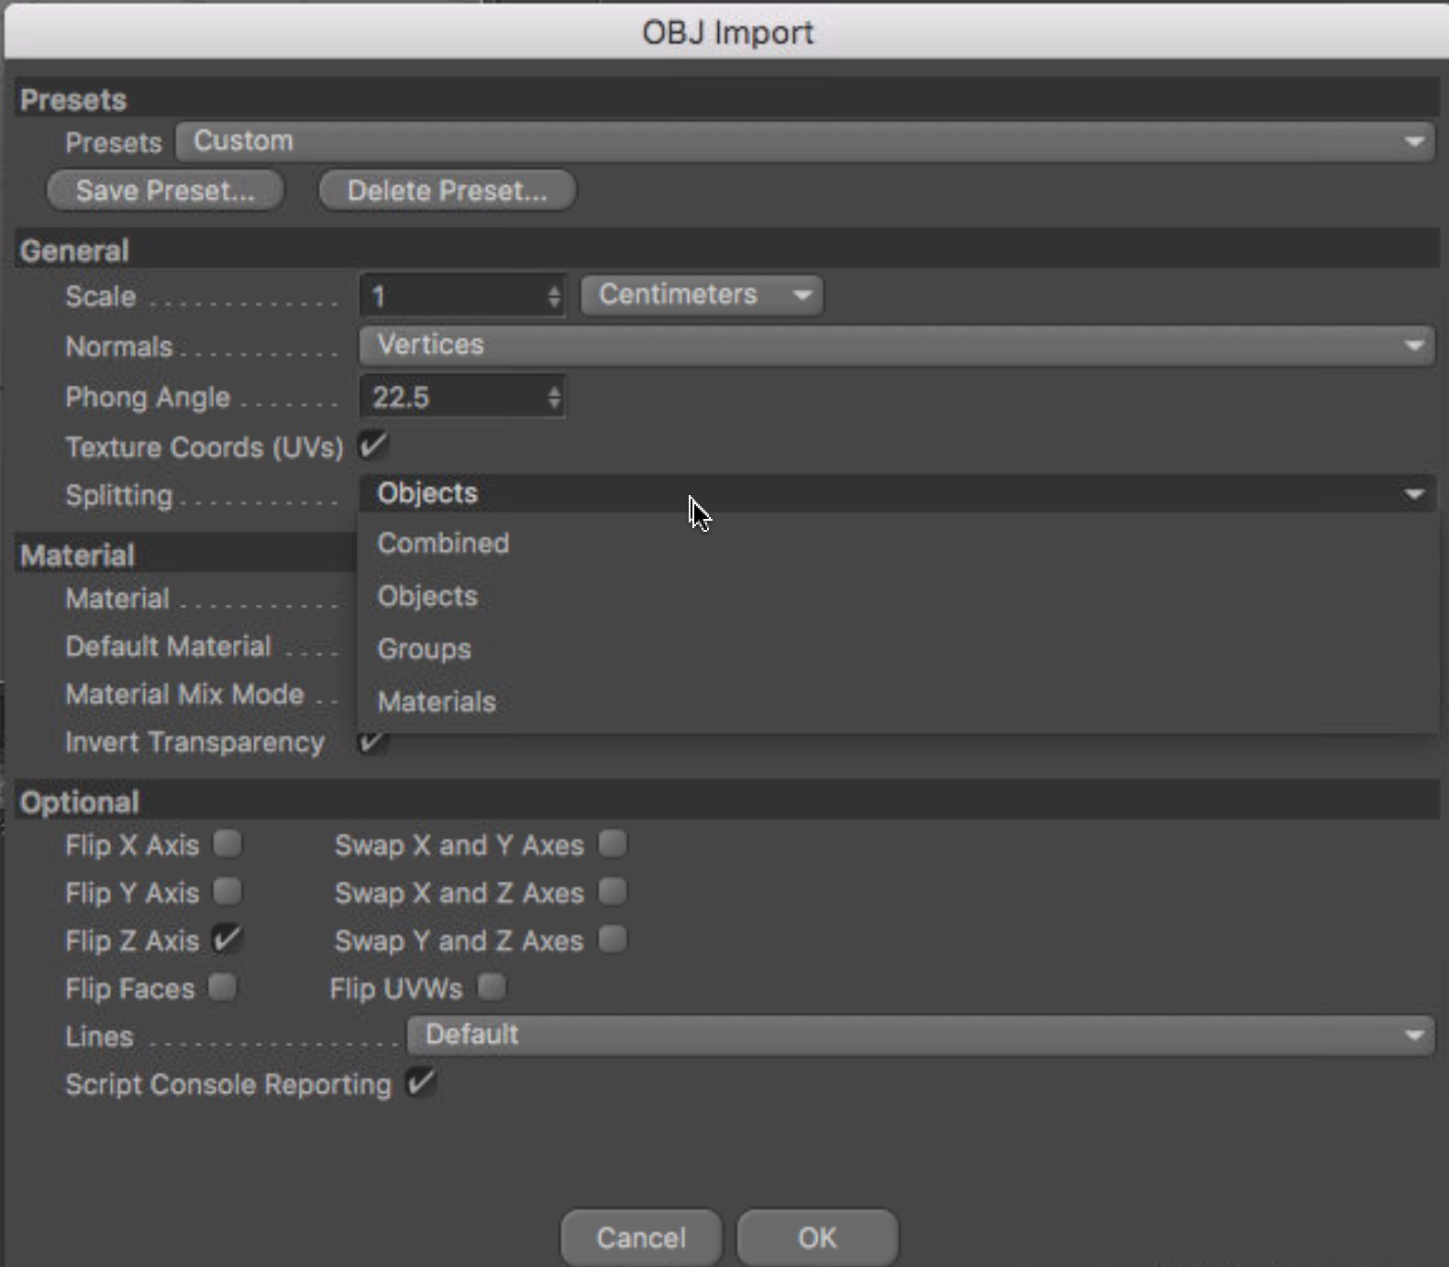This screenshot has width=1449, height=1267.
Task: Enable the Flip X Axis checkbox
Action: pyautogui.click(x=227, y=843)
